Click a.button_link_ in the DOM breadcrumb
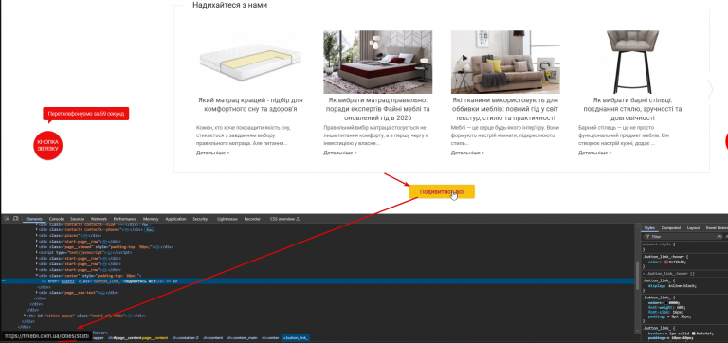This screenshot has height=343, width=728. pos(296,338)
